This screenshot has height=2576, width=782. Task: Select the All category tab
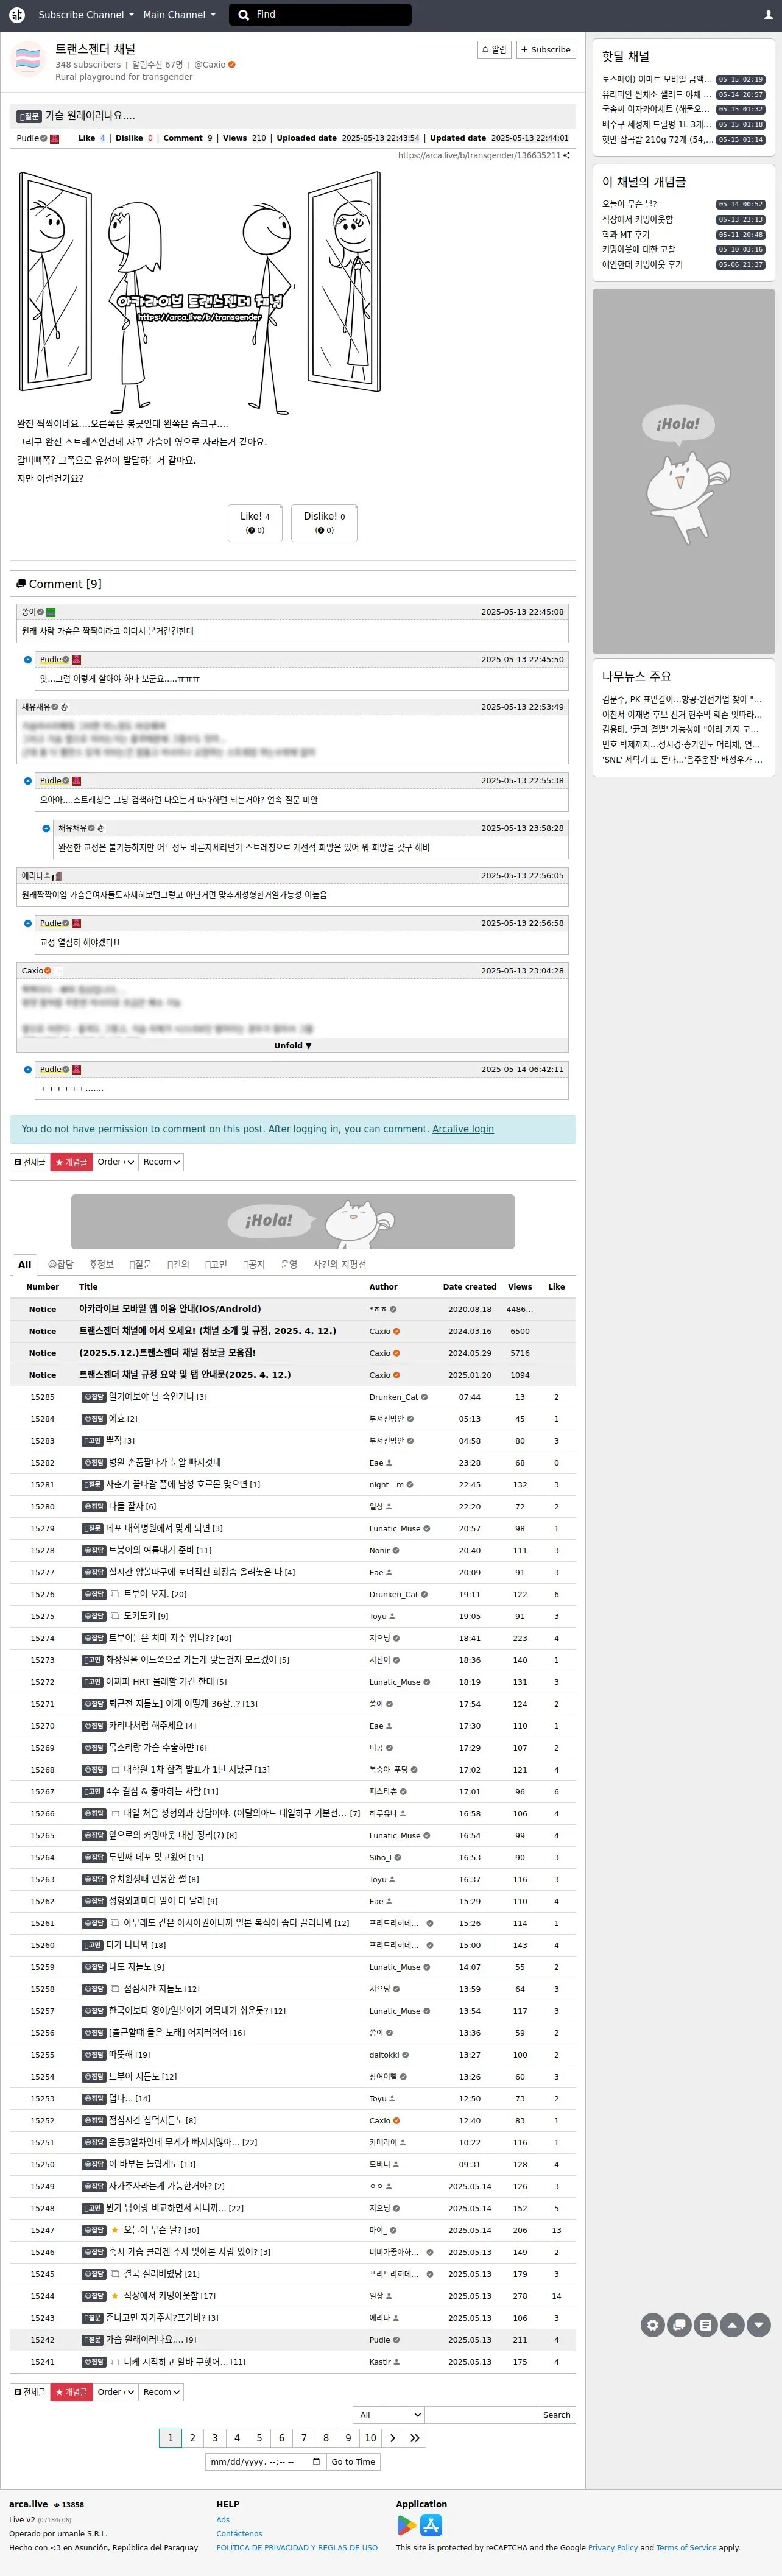click(x=25, y=1265)
